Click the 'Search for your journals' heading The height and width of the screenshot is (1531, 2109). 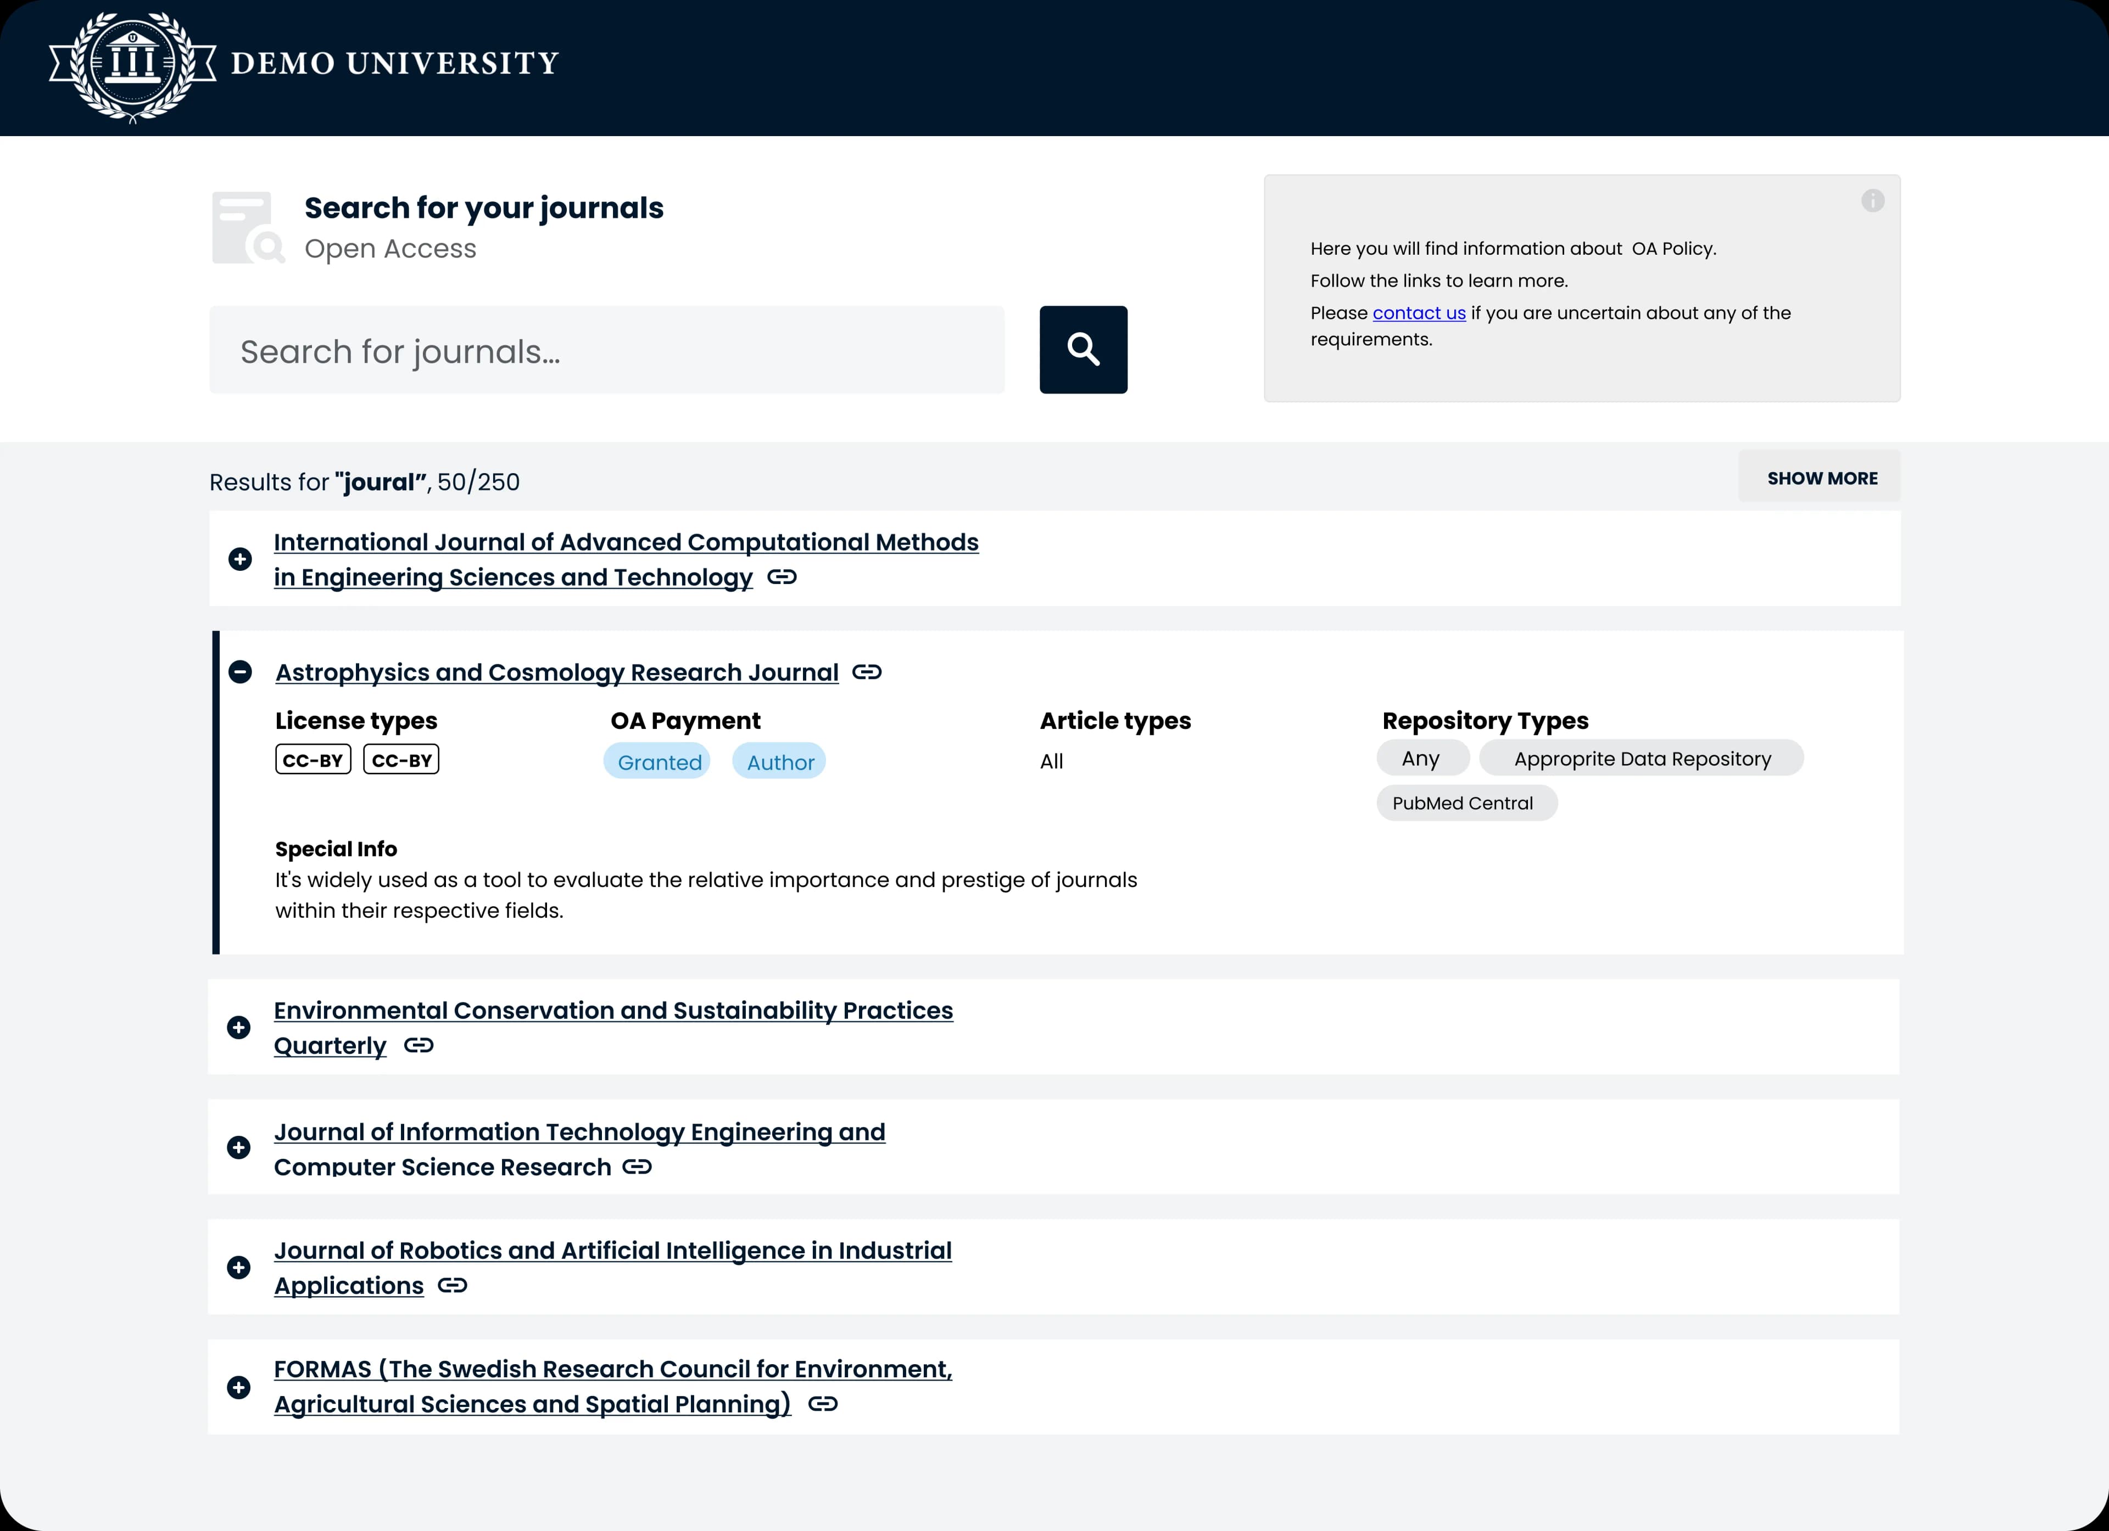[483, 208]
